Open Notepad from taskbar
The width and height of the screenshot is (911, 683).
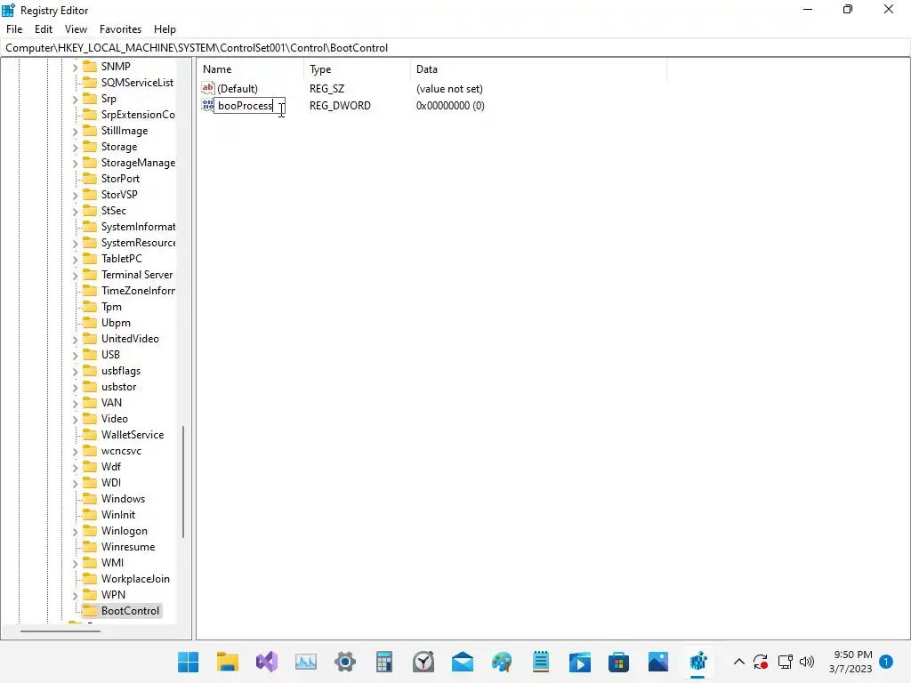541,662
